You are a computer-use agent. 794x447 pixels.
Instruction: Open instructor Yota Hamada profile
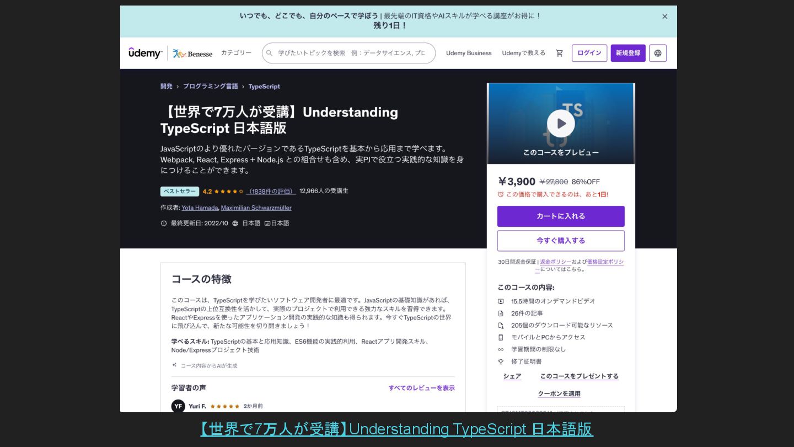pyautogui.click(x=200, y=208)
